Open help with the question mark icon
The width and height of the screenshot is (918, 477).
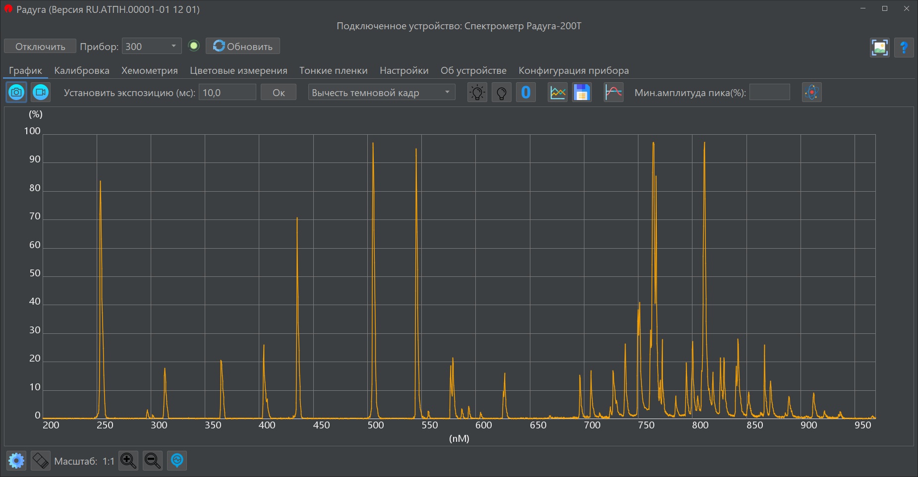point(904,48)
